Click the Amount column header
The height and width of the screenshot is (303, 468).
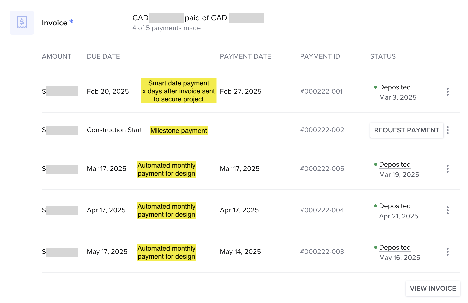coord(57,56)
